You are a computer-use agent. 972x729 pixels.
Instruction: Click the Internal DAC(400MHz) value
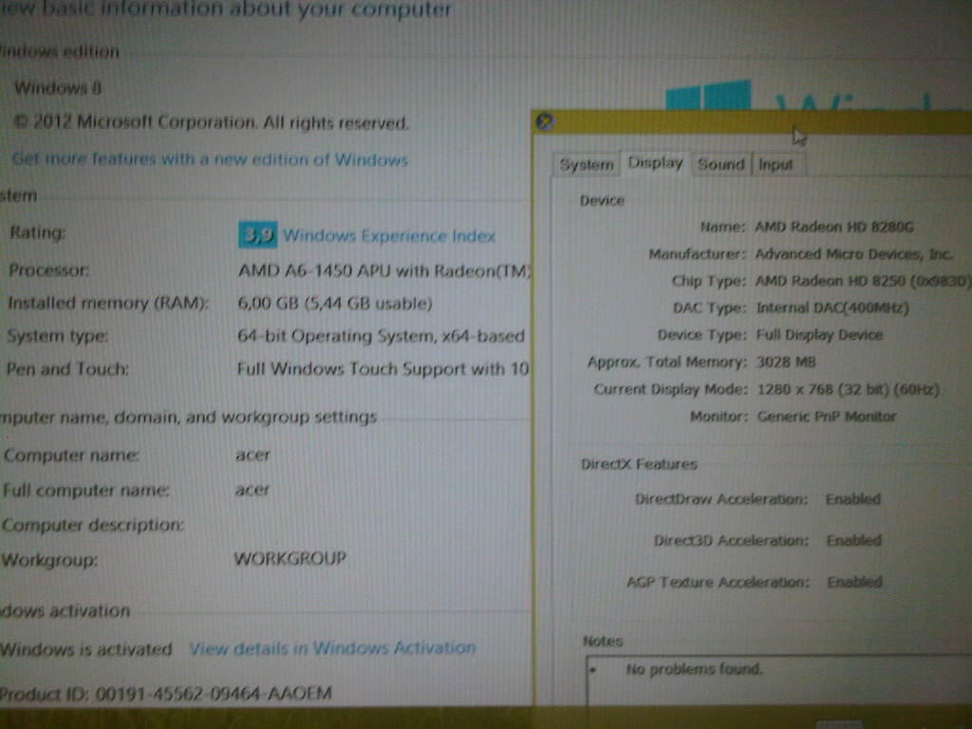point(832,308)
